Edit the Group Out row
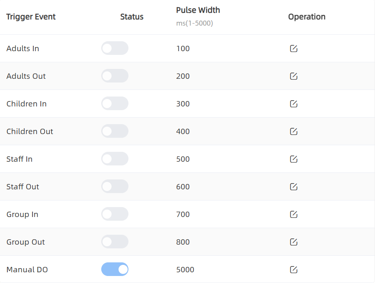This screenshot has height=283, width=375. click(293, 242)
